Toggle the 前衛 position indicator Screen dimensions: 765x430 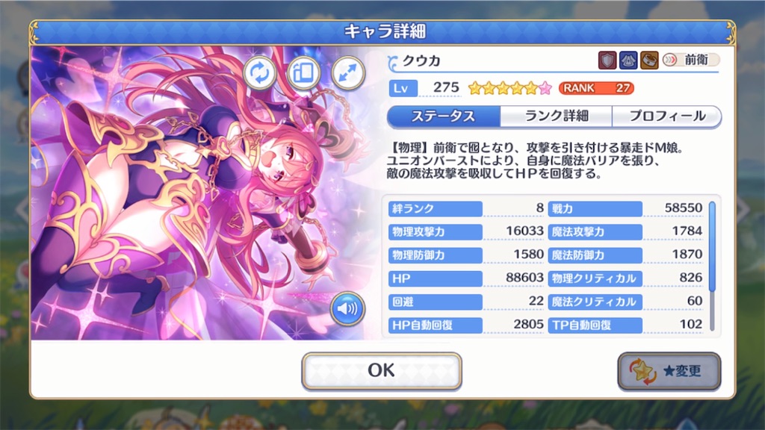690,60
